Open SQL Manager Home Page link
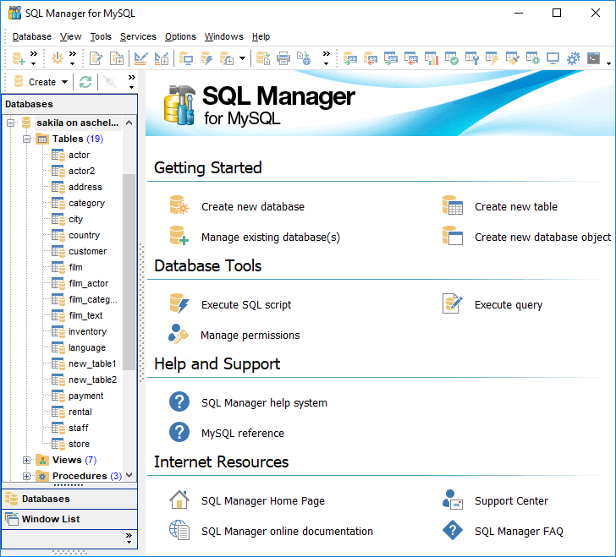 click(263, 501)
